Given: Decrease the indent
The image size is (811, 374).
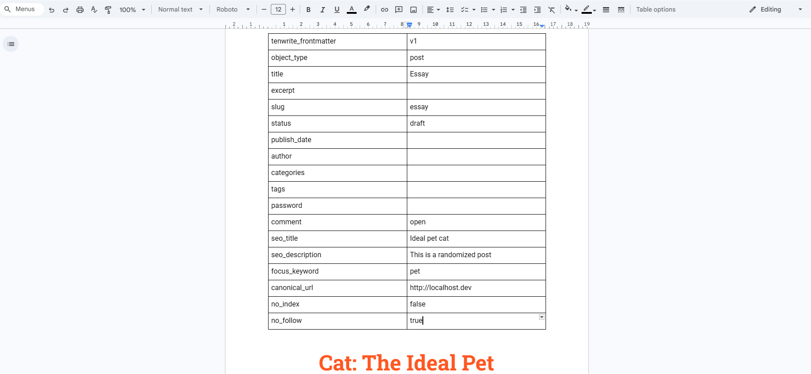Looking at the screenshot, I should tap(523, 9).
